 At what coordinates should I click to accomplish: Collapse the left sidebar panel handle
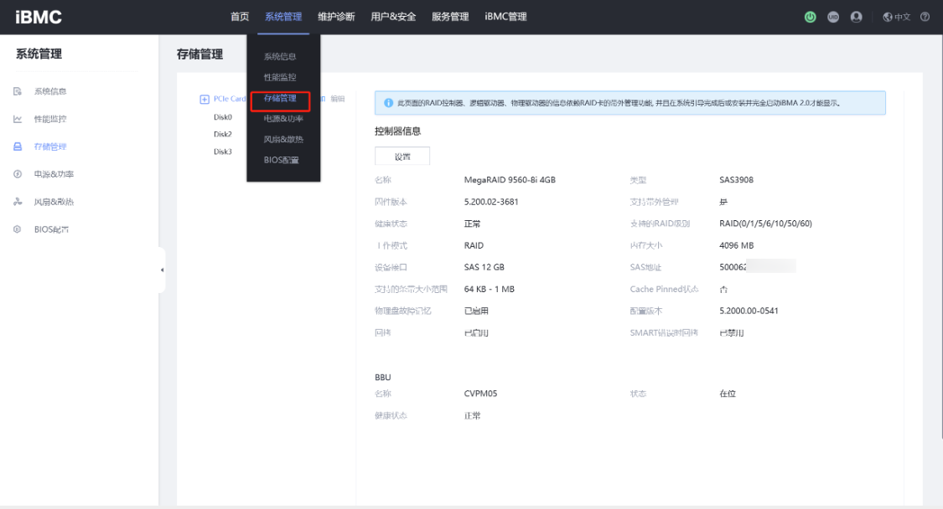[162, 270]
